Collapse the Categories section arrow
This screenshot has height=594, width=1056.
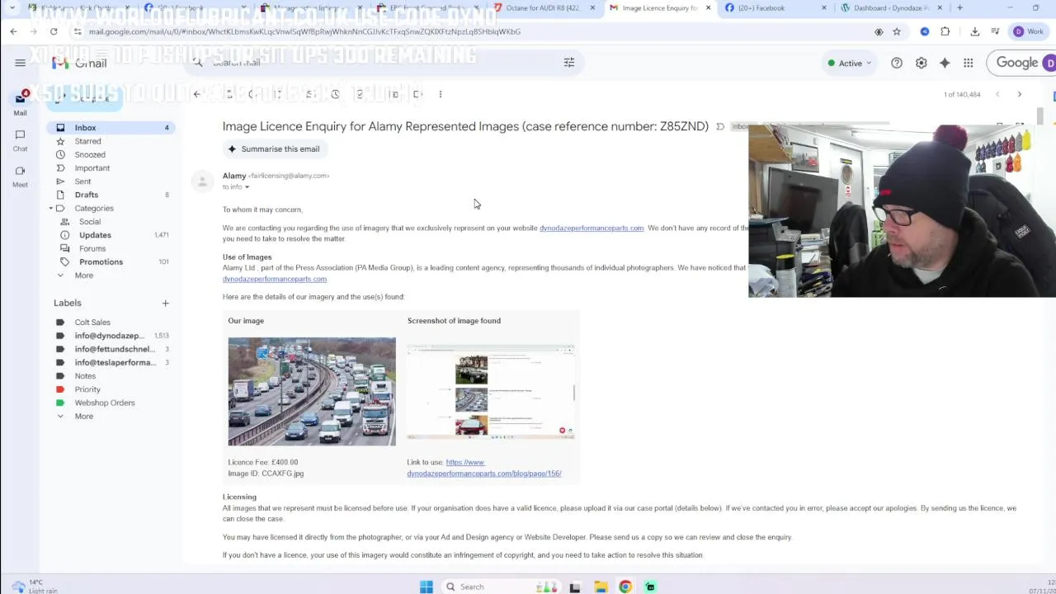[51, 208]
